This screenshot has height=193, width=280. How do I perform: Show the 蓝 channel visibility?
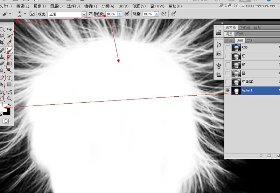[228, 73]
